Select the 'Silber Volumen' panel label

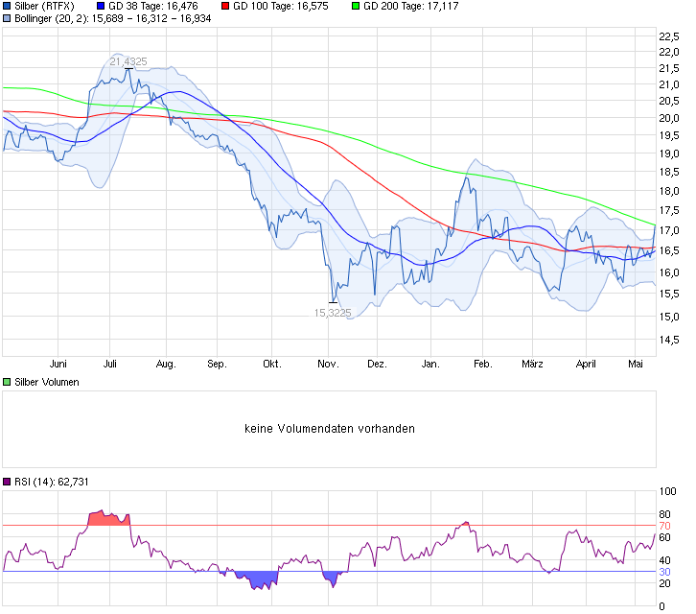pyautogui.click(x=47, y=382)
